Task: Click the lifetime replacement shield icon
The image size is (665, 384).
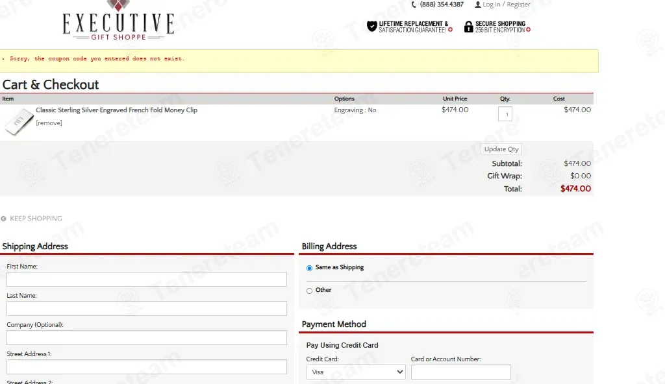Action: 371,27
